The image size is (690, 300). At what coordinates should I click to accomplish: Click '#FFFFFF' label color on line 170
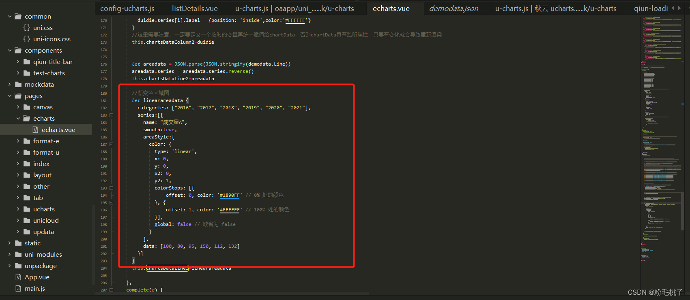coord(295,20)
